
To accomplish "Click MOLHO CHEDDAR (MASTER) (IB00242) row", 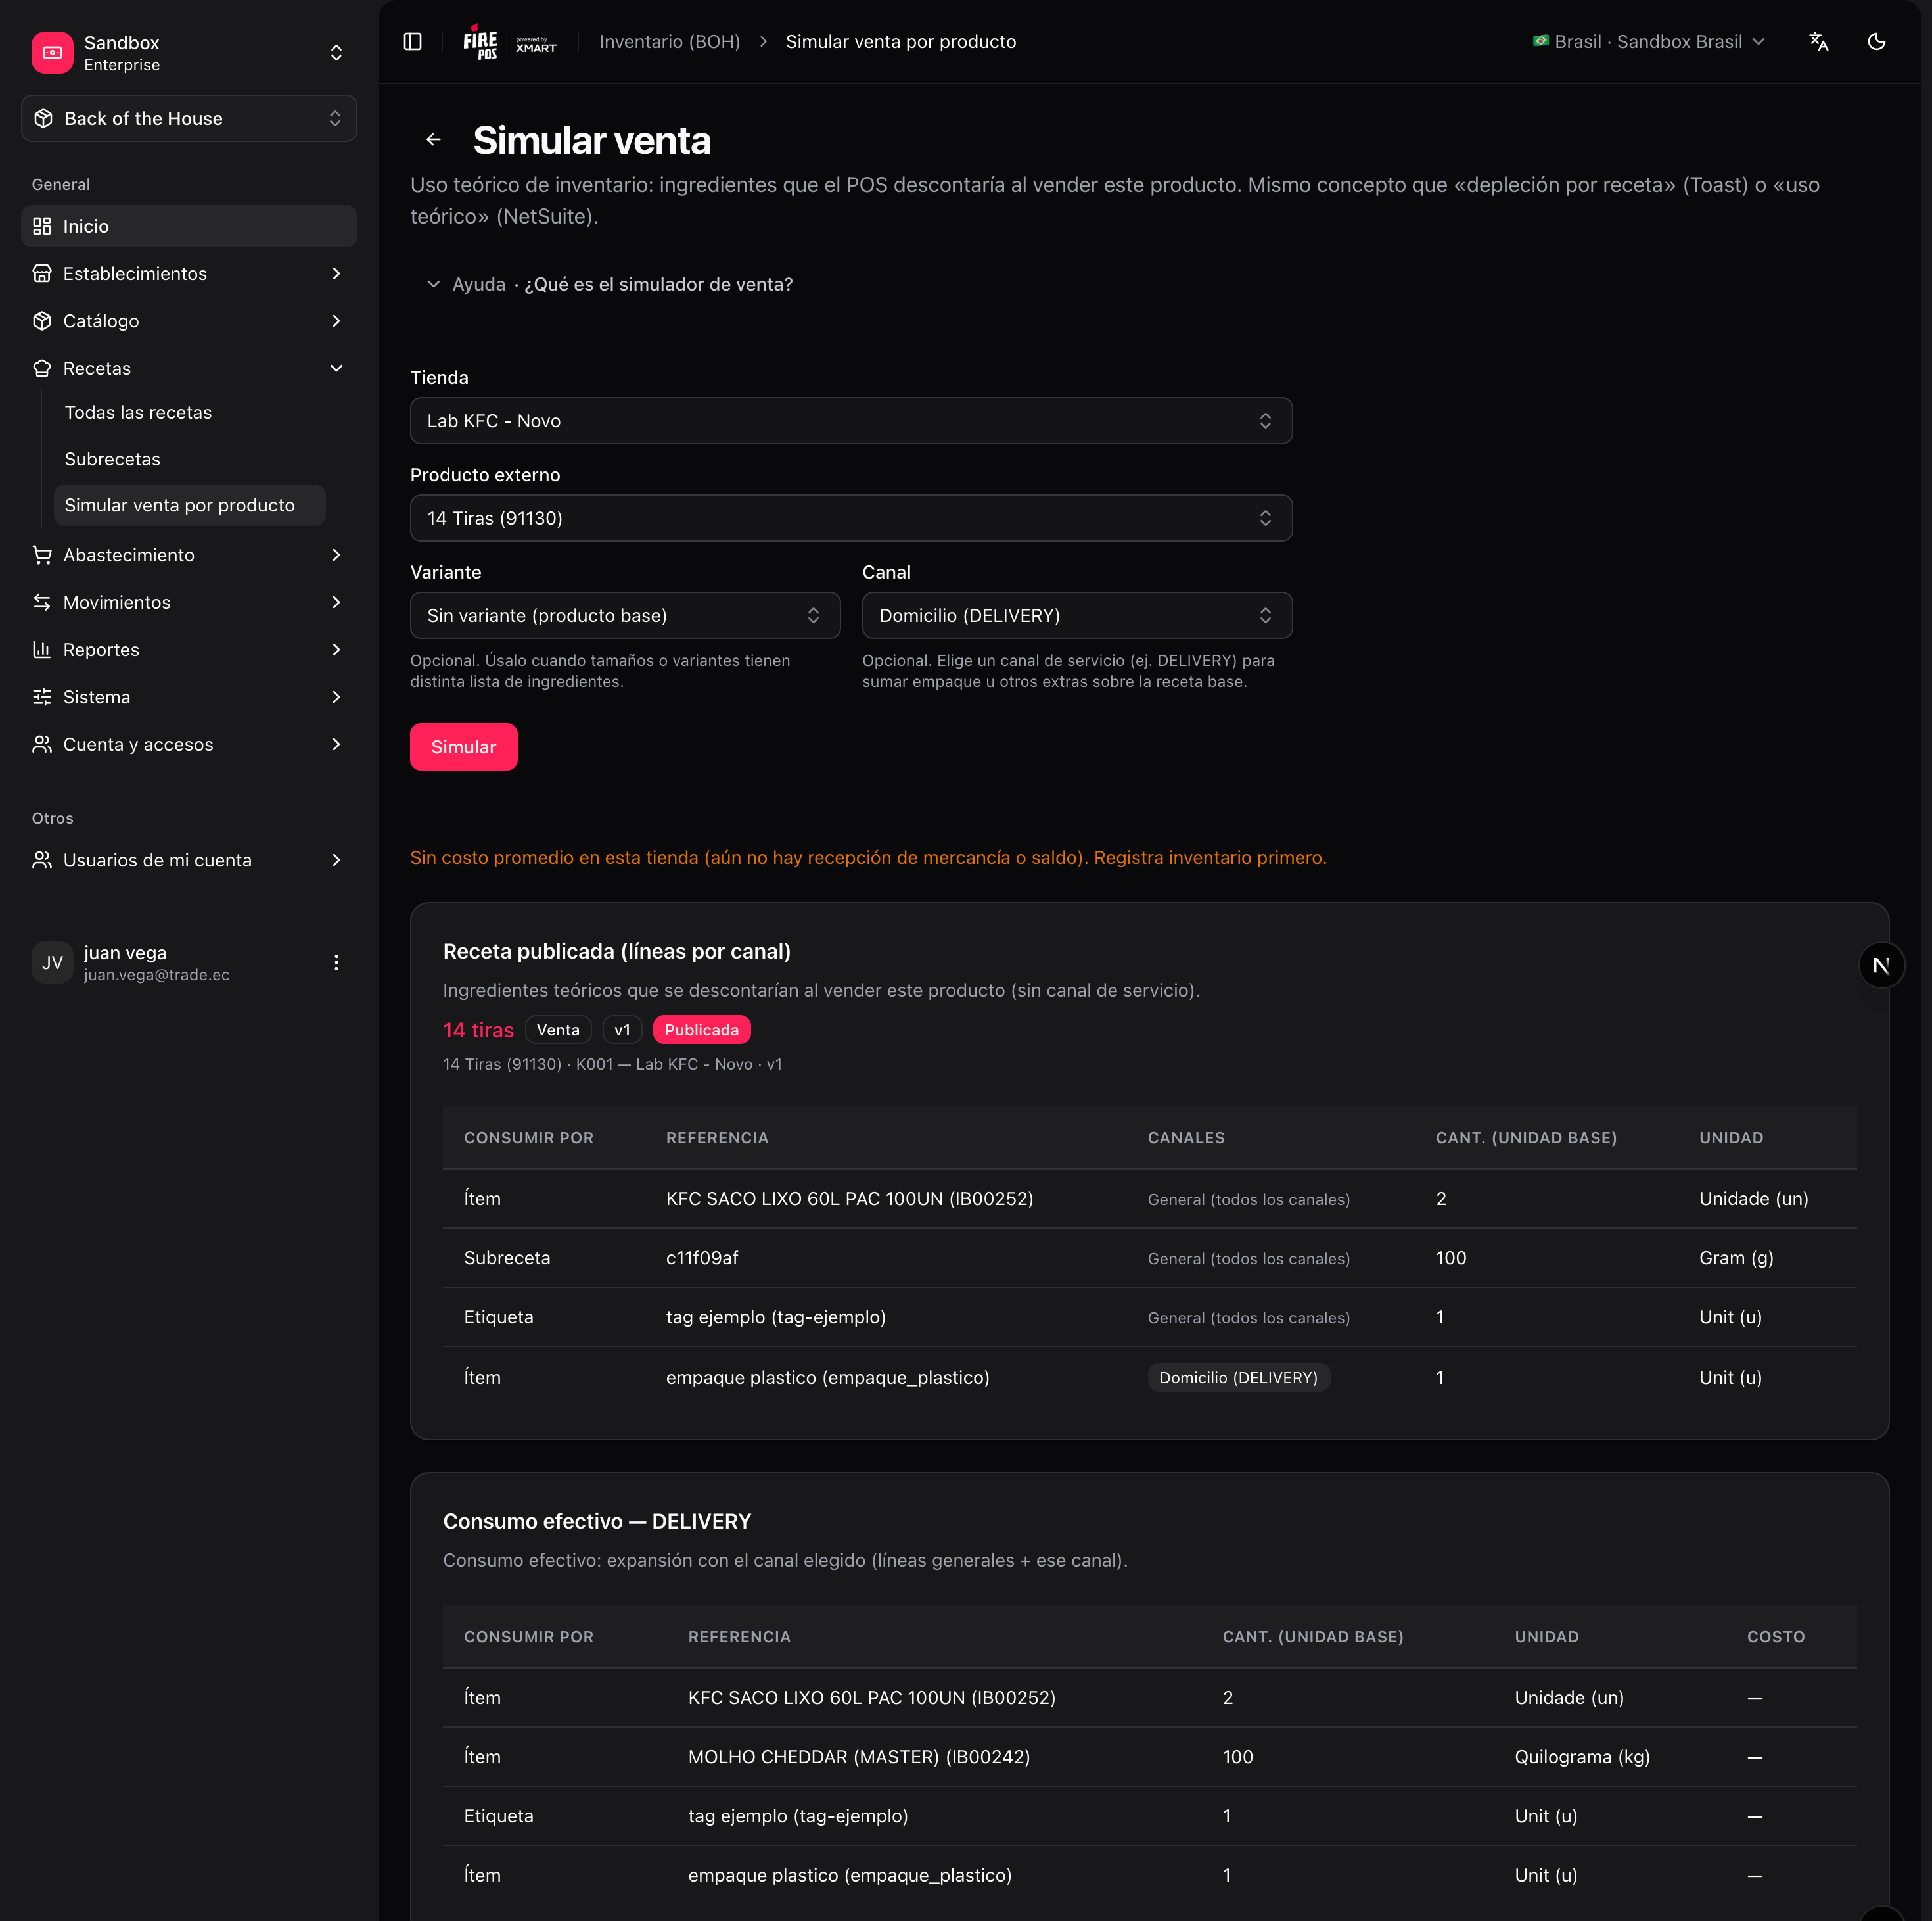I will [x=1150, y=1757].
